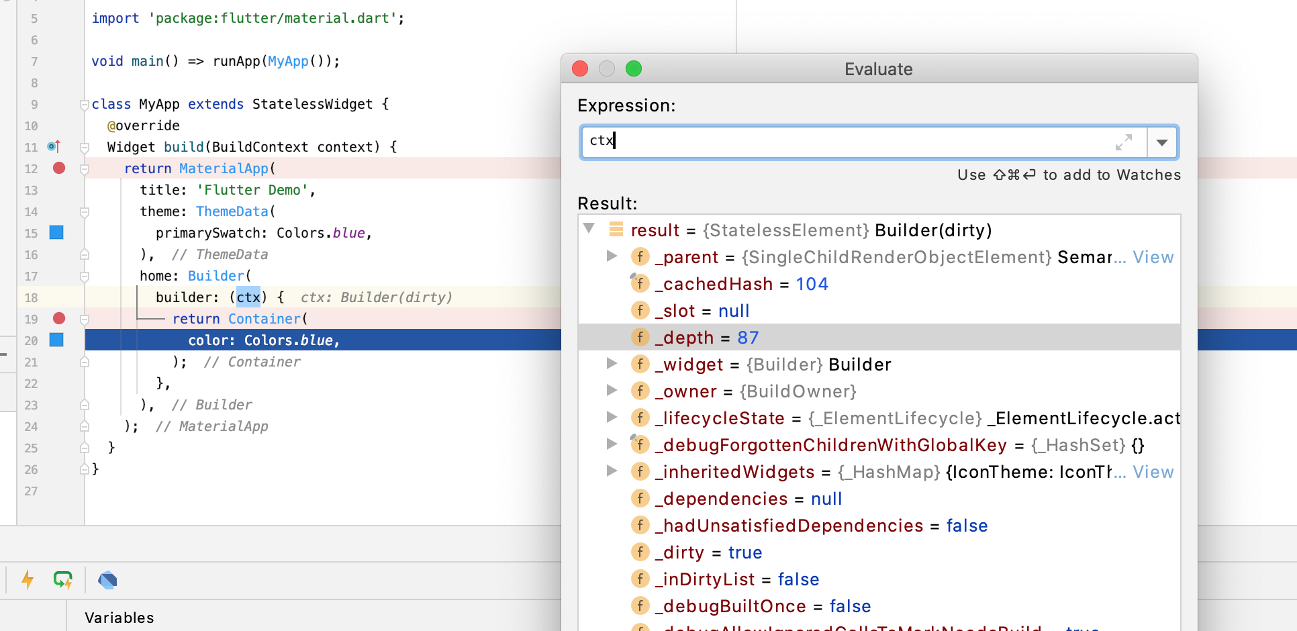Click the blue color swatch on line 15
Image resolution: width=1297 pixels, height=631 pixels.
click(x=56, y=232)
